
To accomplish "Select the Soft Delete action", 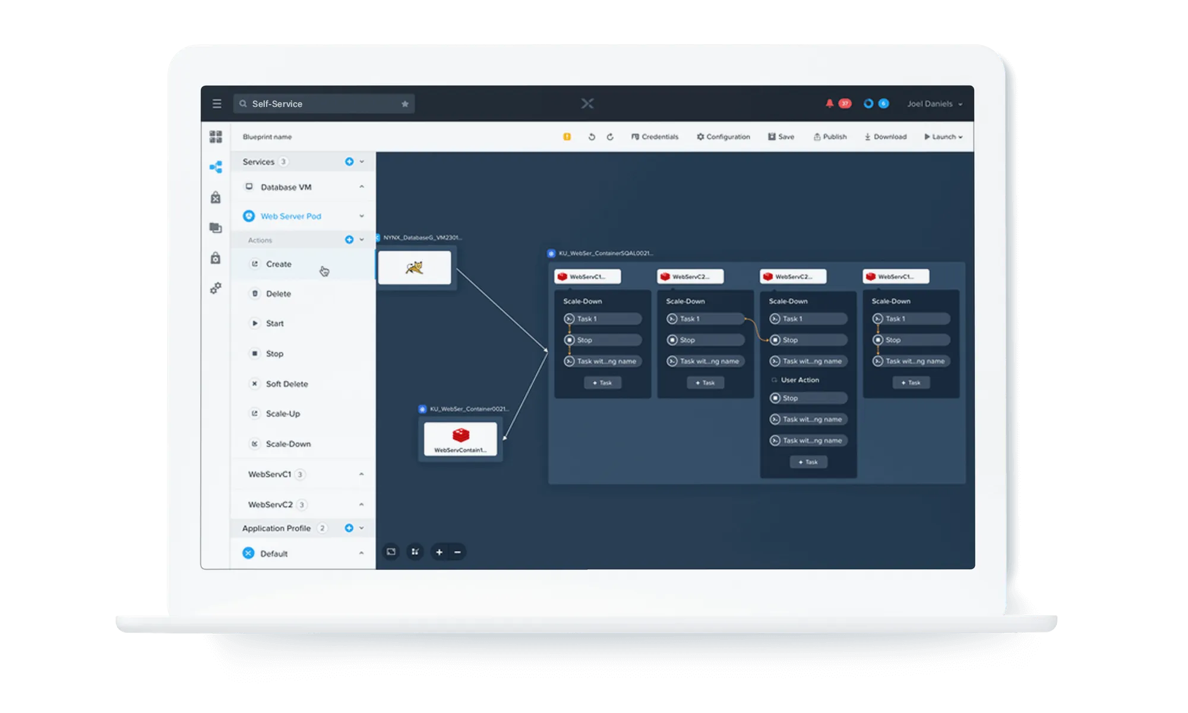I will click(x=287, y=384).
